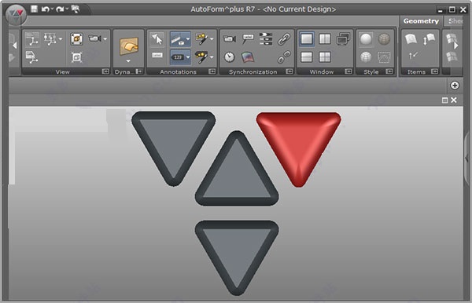This screenshot has height=303, width=472.
Task: Toggle the smooth shaded sphere style
Action: (366, 39)
